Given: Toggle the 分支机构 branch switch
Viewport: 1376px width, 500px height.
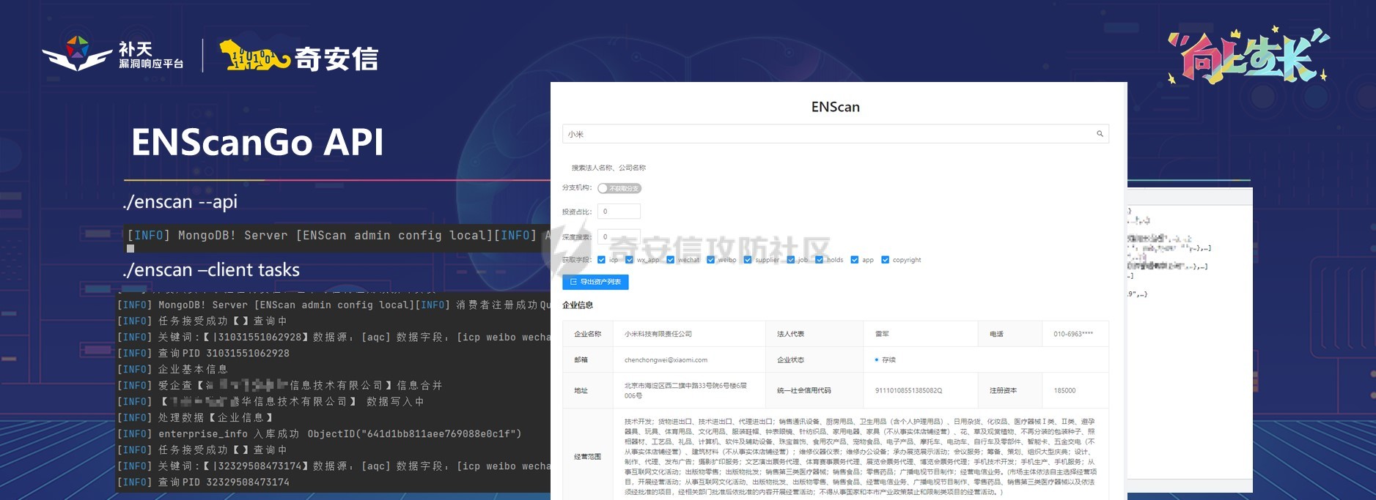Looking at the screenshot, I should click(x=619, y=188).
